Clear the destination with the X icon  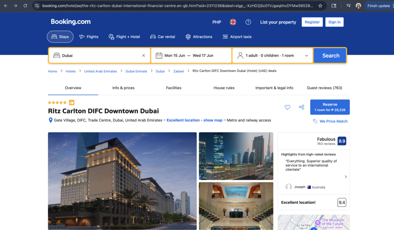coord(143,56)
